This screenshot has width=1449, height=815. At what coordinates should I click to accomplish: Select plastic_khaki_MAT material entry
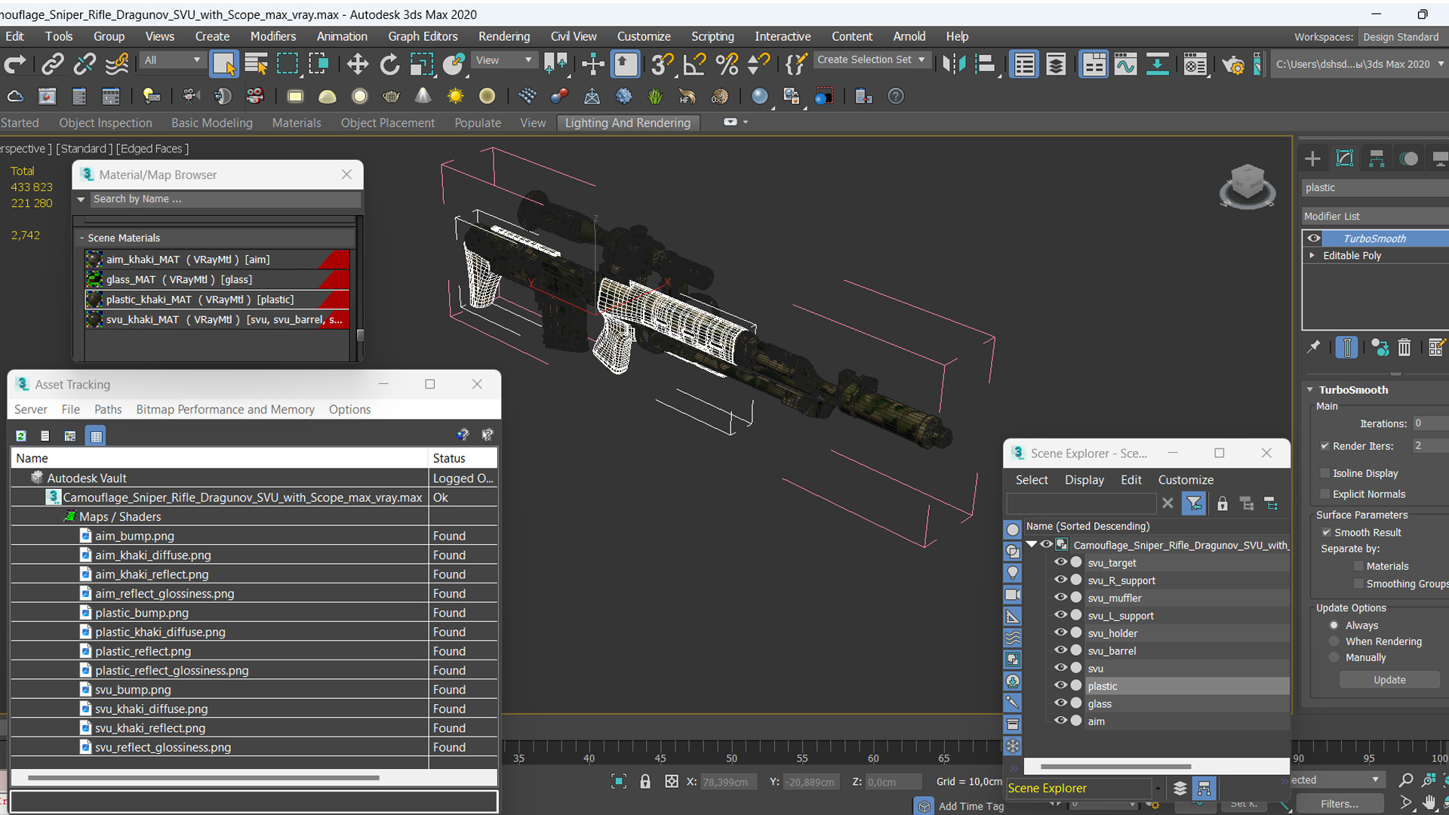pyautogui.click(x=217, y=300)
